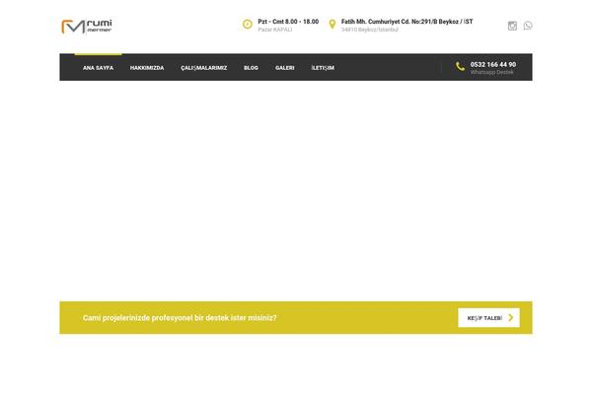Click the location pin icon by address

coord(333,24)
